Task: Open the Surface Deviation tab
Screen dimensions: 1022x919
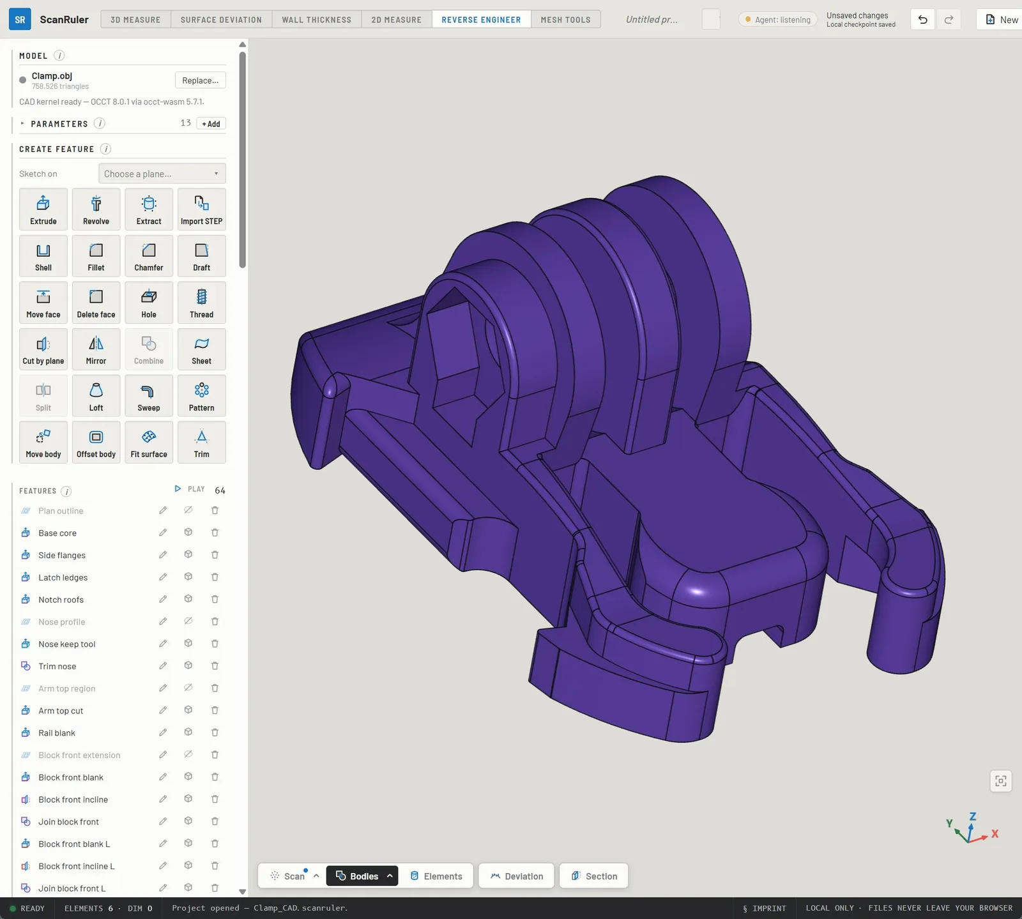Action: [x=221, y=19]
